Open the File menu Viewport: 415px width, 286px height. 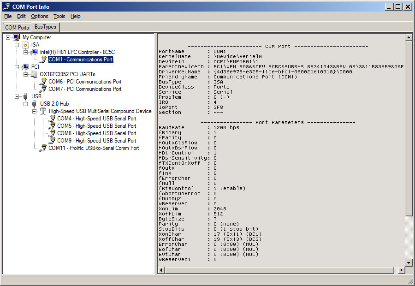tap(8, 16)
